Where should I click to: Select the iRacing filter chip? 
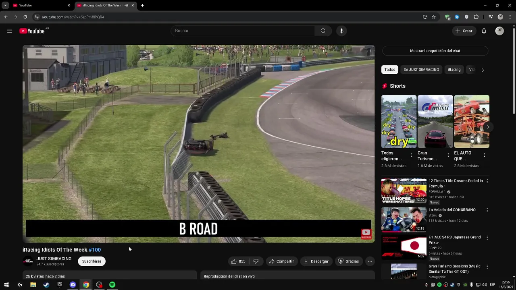(454, 70)
